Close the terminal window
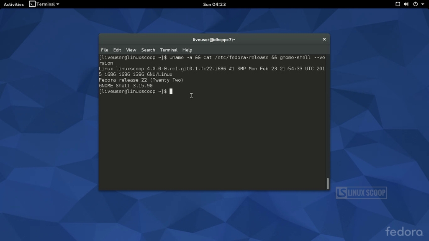The image size is (429, 241). (x=324, y=39)
